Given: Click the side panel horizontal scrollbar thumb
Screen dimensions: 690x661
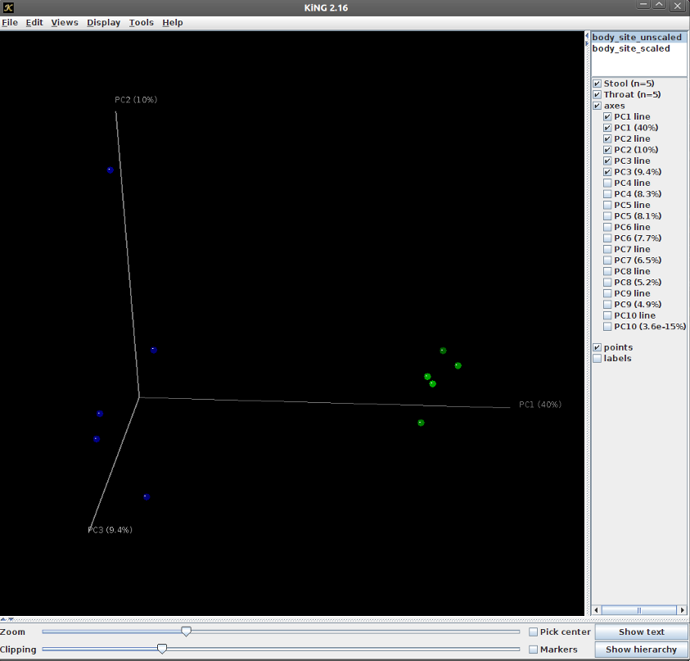Looking at the screenshot, I should tap(639, 610).
